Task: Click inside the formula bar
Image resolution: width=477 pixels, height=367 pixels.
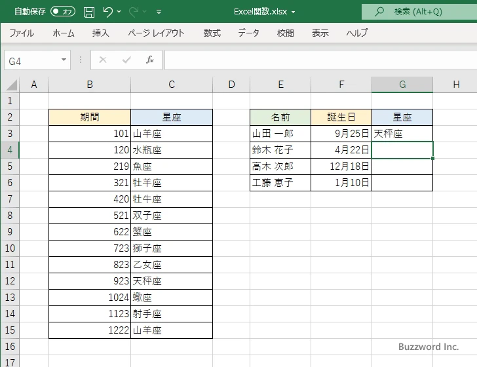Action: point(320,60)
